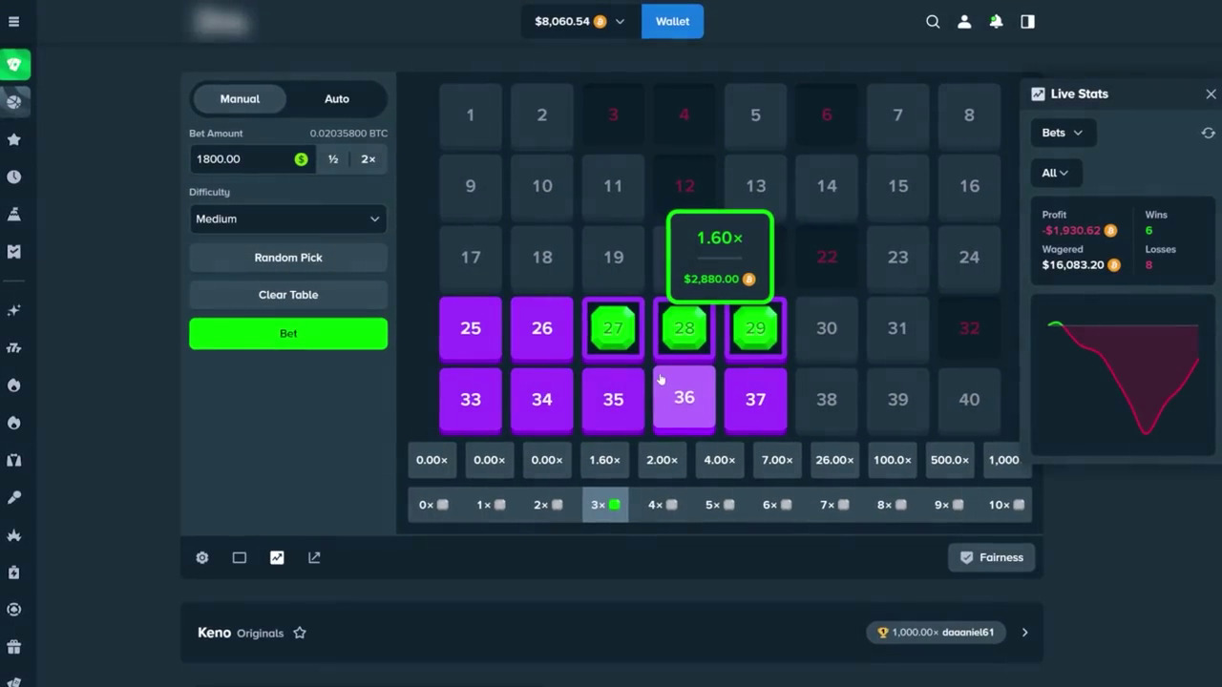Open the search magnifier icon
This screenshot has height=687, width=1222.
(x=933, y=21)
